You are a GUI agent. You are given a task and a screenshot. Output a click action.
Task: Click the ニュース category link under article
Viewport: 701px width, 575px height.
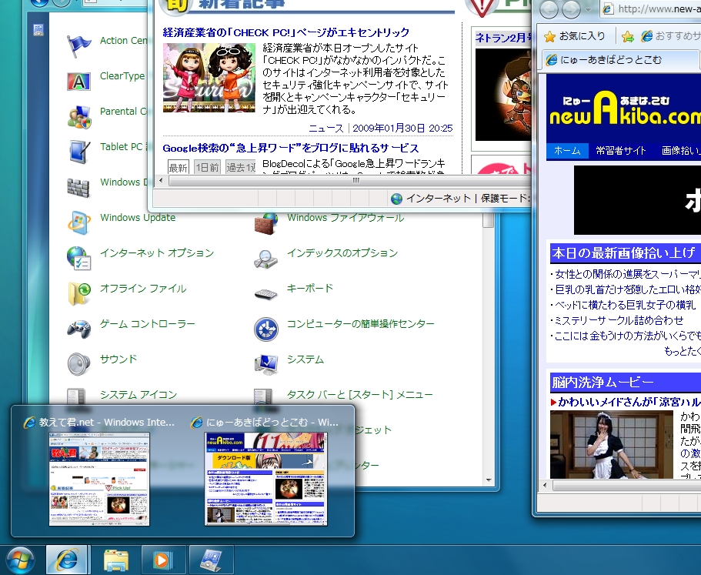coord(326,129)
